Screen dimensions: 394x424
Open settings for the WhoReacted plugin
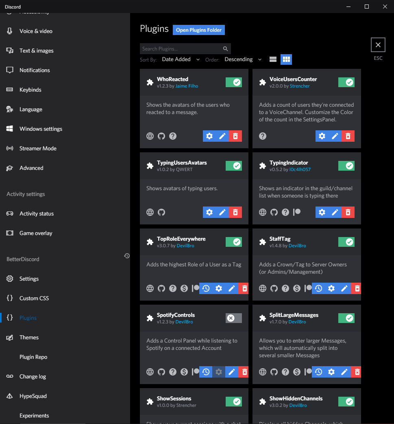[x=209, y=136]
